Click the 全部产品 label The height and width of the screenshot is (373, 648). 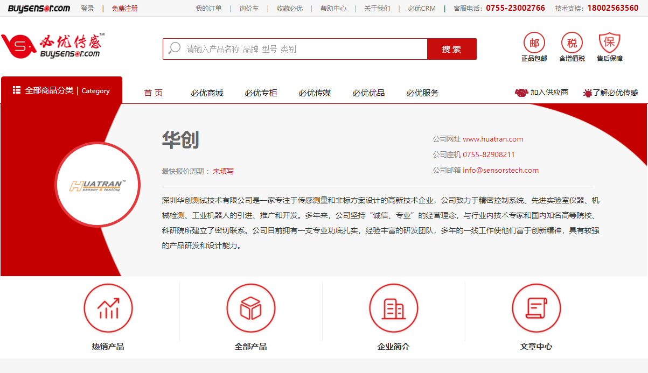(x=251, y=347)
